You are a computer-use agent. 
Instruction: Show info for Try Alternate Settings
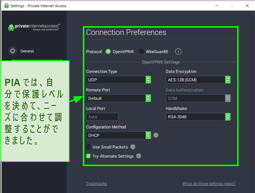(138, 156)
